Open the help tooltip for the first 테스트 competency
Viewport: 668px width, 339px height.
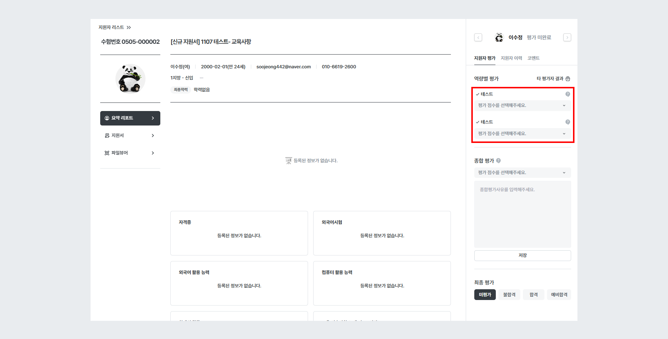[x=567, y=94]
